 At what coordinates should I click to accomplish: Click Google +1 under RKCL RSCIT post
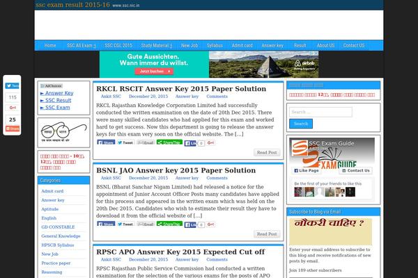pos(210,143)
